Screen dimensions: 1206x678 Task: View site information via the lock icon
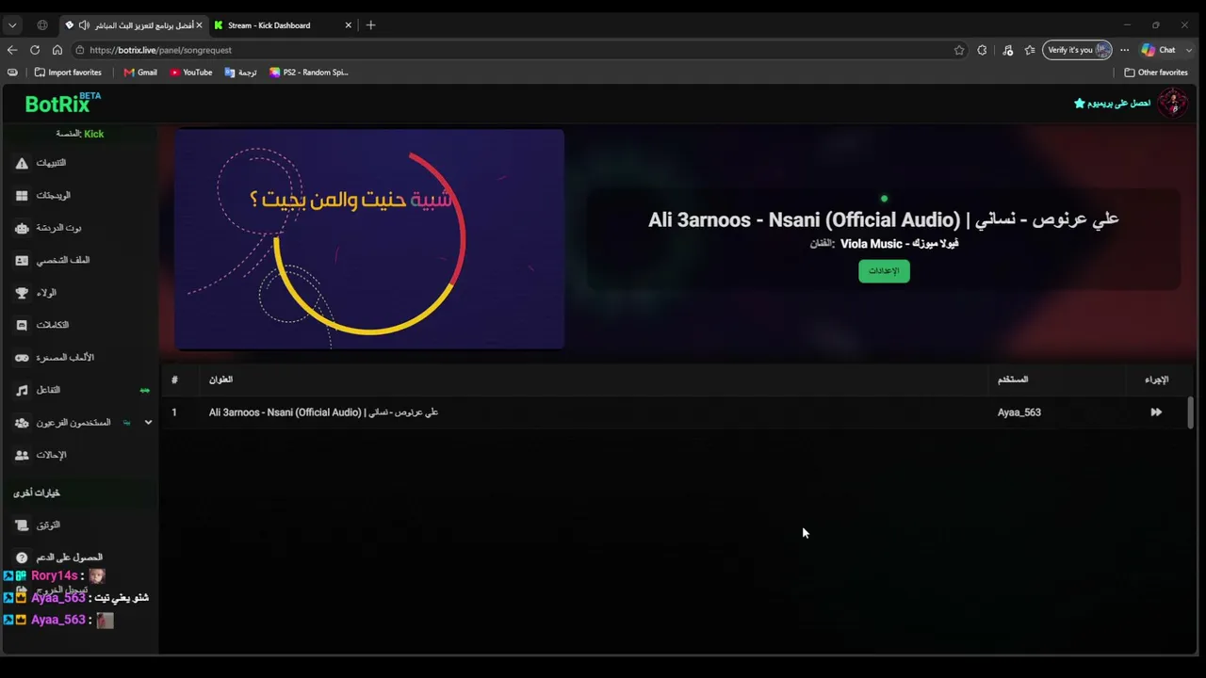(x=80, y=50)
